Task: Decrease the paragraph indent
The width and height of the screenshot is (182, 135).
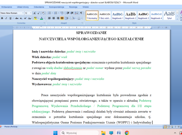Action: click(x=68, y=13)
